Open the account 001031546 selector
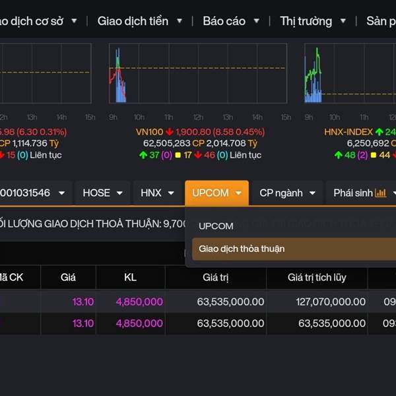 pos(33,193)
